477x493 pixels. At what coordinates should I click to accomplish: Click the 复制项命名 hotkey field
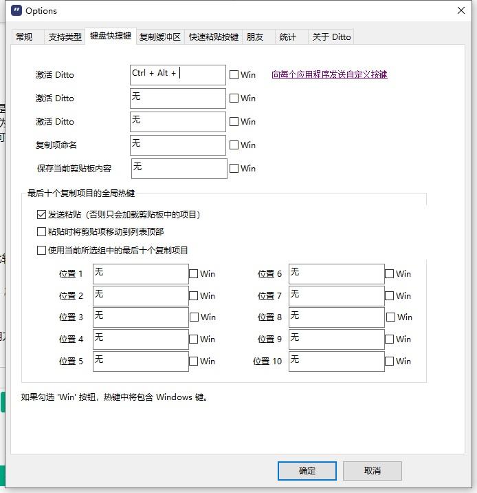tap(178, 145)
